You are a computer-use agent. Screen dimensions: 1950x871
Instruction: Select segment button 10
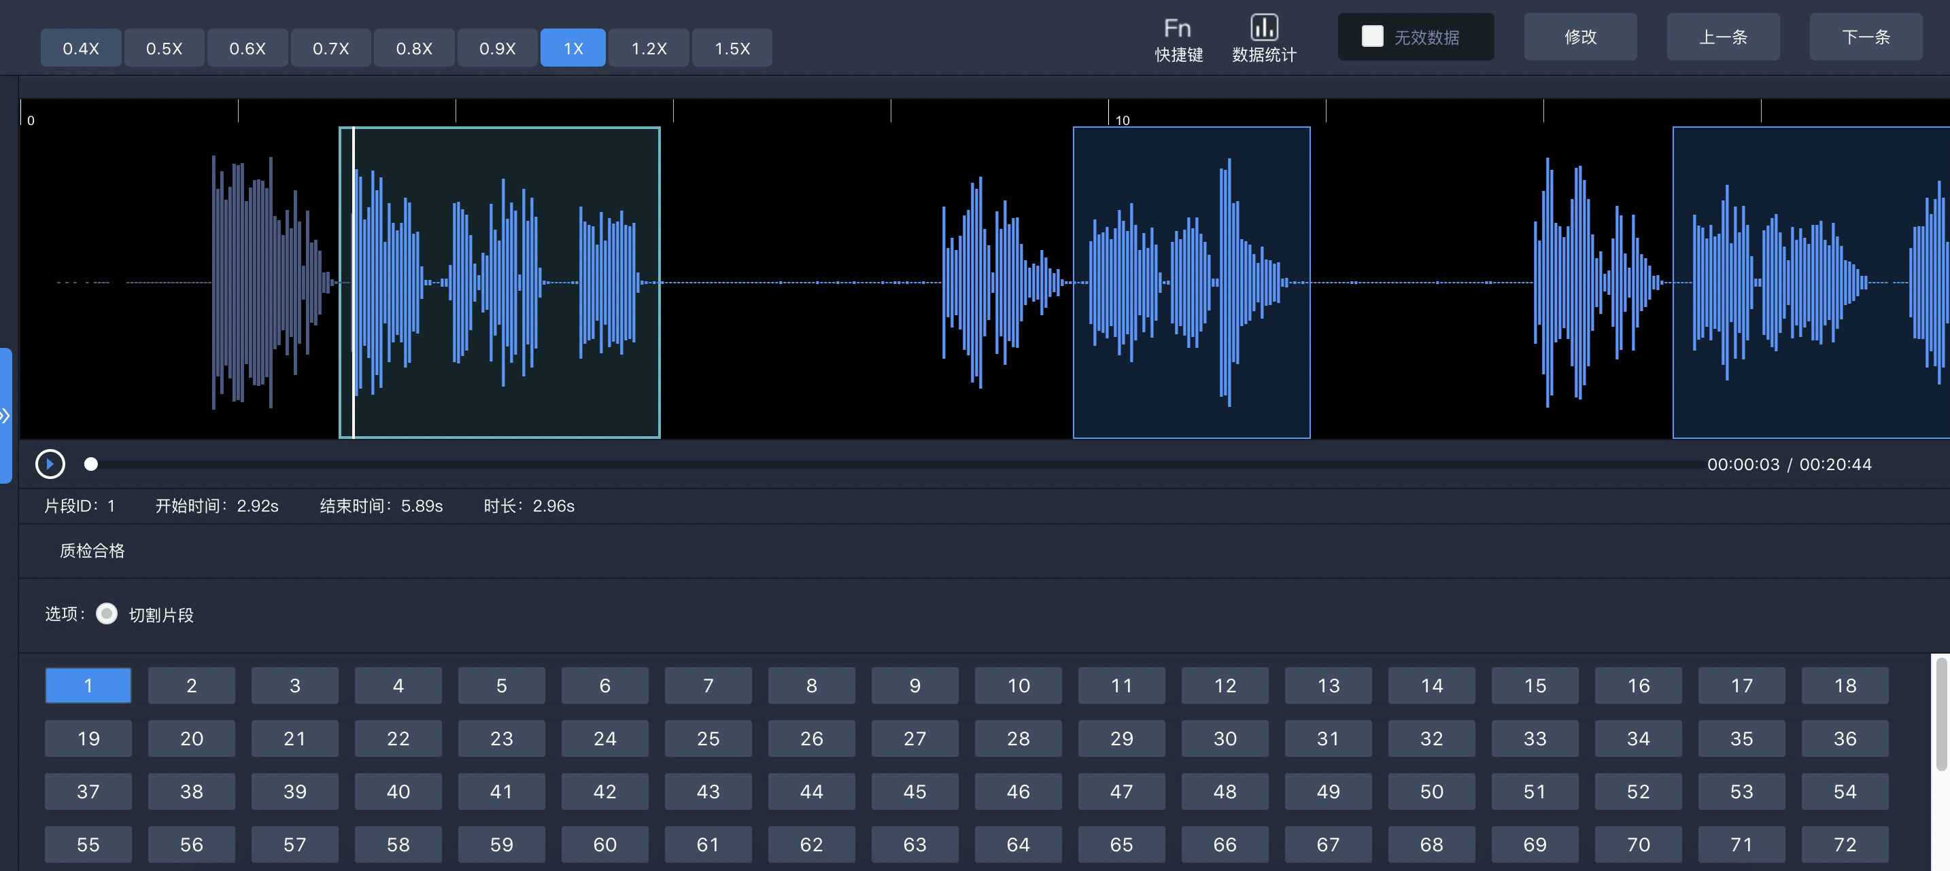1018,686
